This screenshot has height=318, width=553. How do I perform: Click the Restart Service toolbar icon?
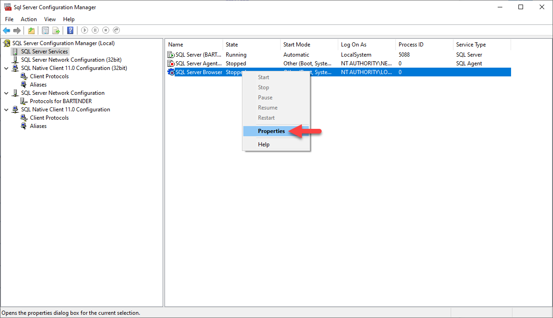(x=116, y=30)
